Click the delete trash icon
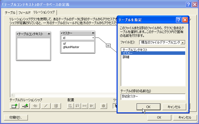The width and height of the screenshot is (199, 124). click(55, 106)
